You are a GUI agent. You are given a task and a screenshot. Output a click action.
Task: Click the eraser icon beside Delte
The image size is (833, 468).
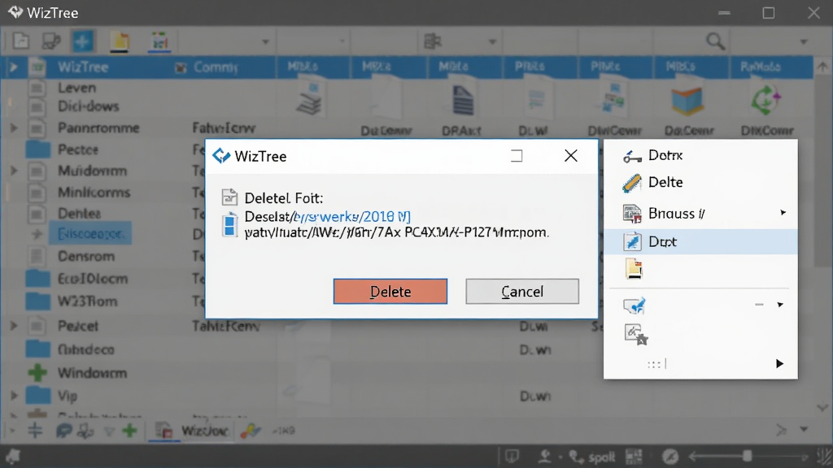point(631,183)
